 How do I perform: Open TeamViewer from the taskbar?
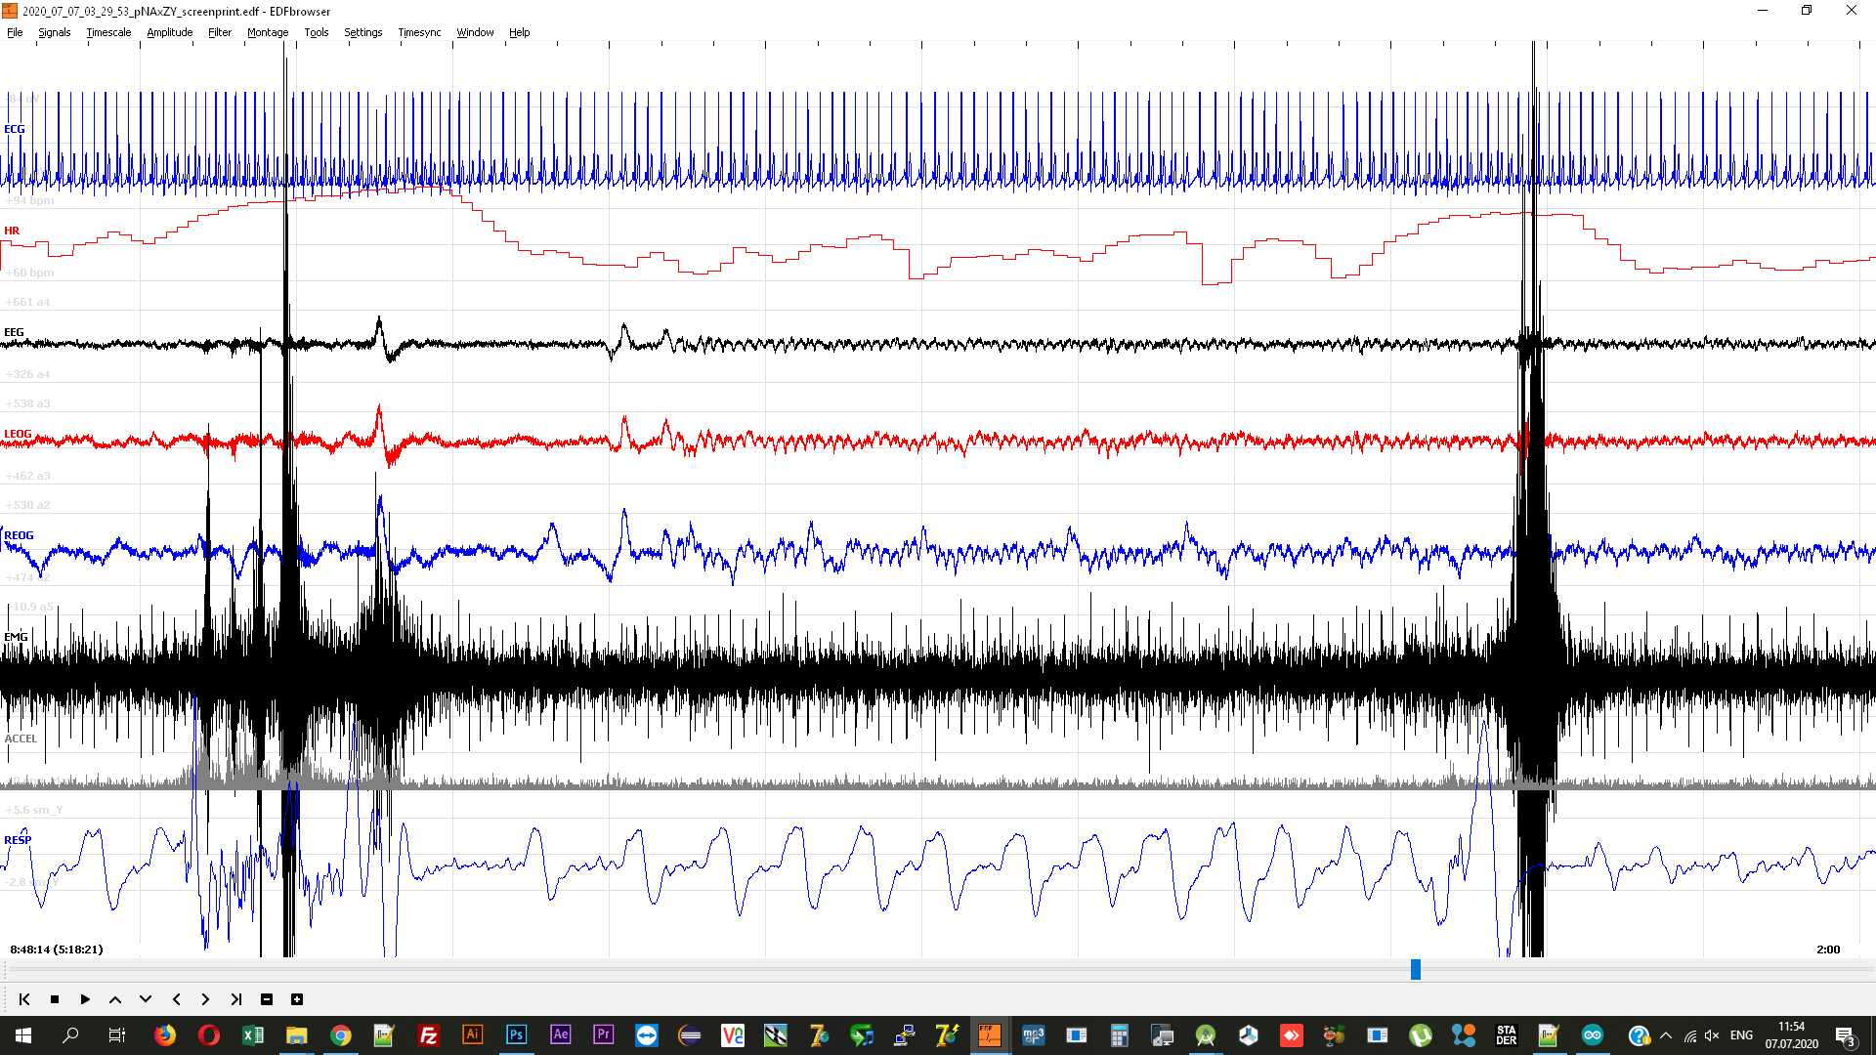click(647, 1035)
